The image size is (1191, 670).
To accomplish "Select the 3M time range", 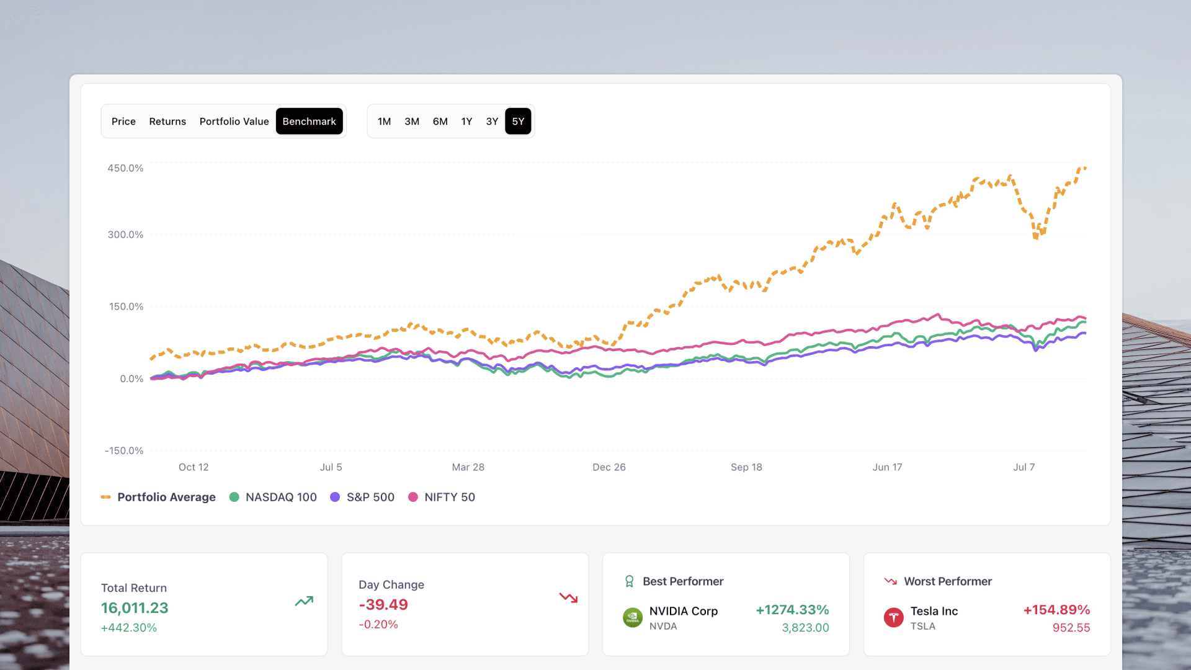I will (411, 121).
